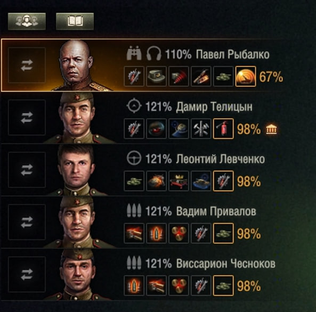Click Леонтий Левченко's driver portrait

(x=77, y=170)
